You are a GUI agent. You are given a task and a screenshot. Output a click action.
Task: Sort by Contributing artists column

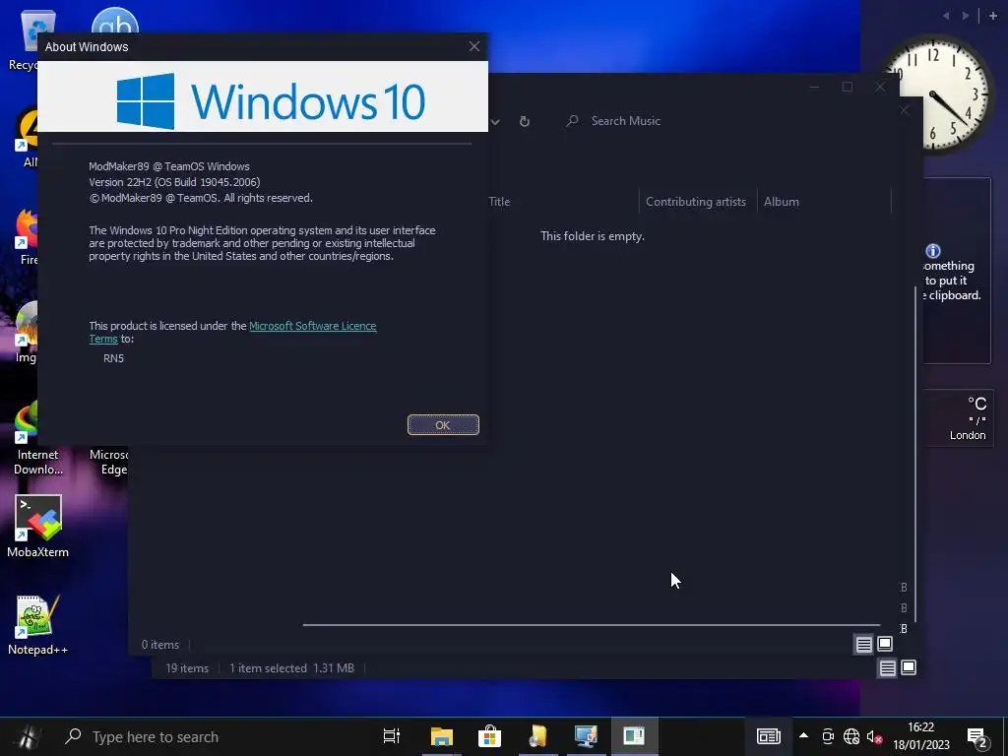point(698,201)
